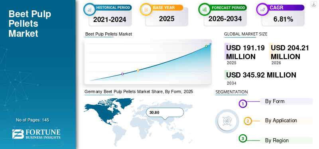
Task: Click the CAGR growth icon
Action: [x=262, y=9]
